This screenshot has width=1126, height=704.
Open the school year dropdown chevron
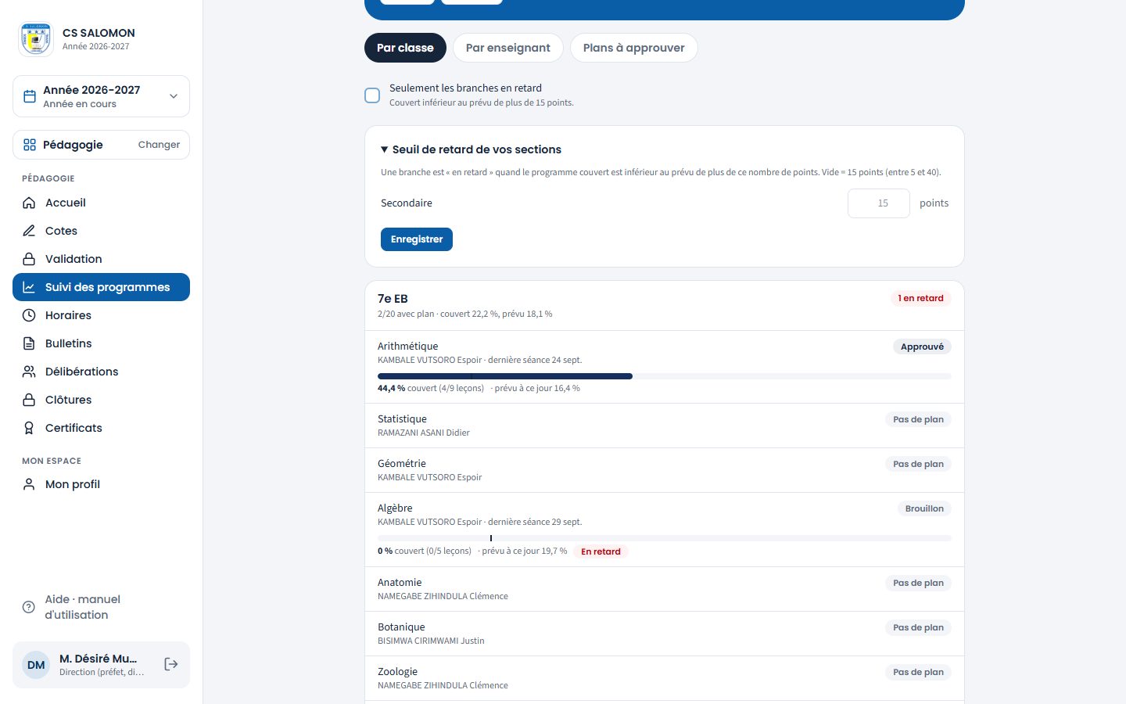click(x=174, y=96)
